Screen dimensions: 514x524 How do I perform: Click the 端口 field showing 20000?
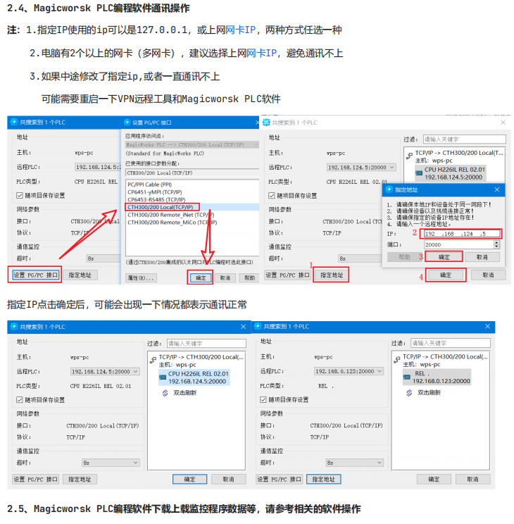click(x=458, y=244)
